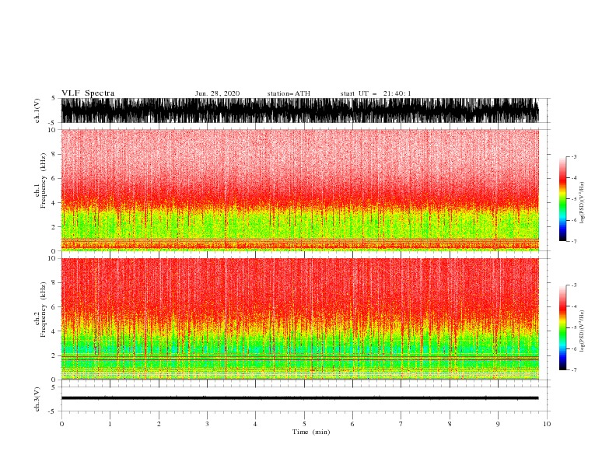Click time axis tick label "8"
Viewport: 616px width, 476px height.
pyautogui.click(x=450, y=424)
